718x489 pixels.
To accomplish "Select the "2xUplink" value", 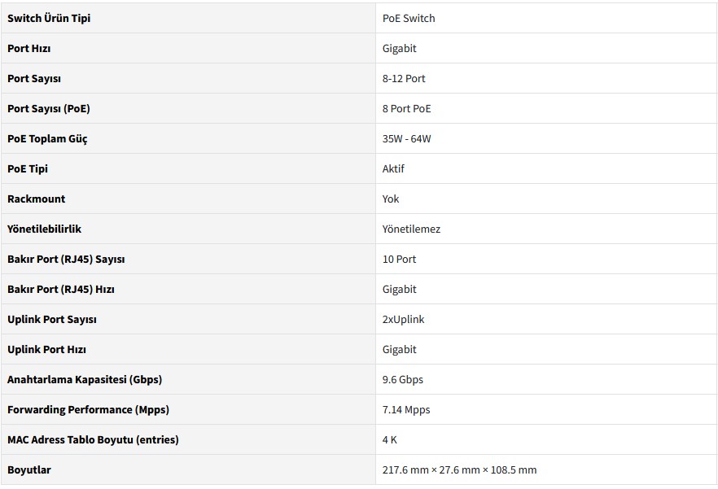I will tap(404, 319).
